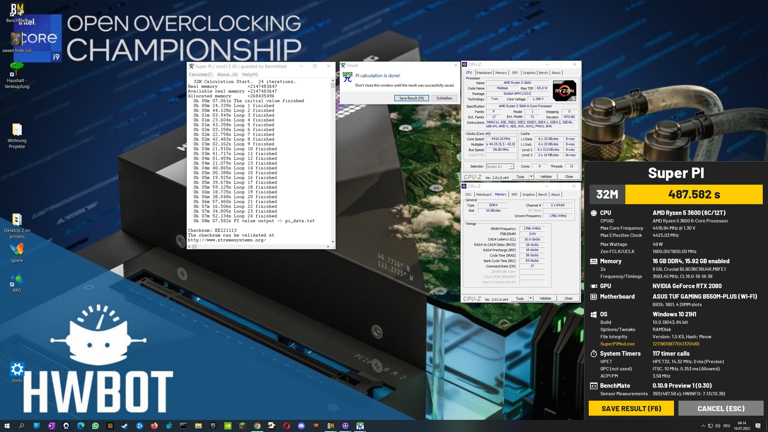Viewport: 768px width, 432px height.
Task: Open the notification center icon
Action: 758,426
